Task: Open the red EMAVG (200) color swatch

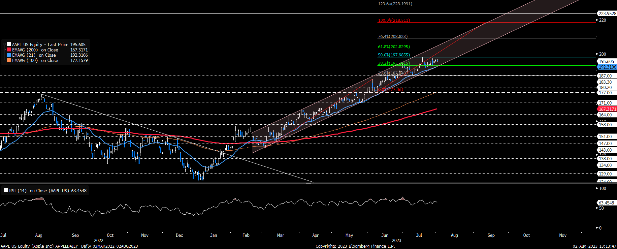Action: pyautogui.click(x=9, y=50)
